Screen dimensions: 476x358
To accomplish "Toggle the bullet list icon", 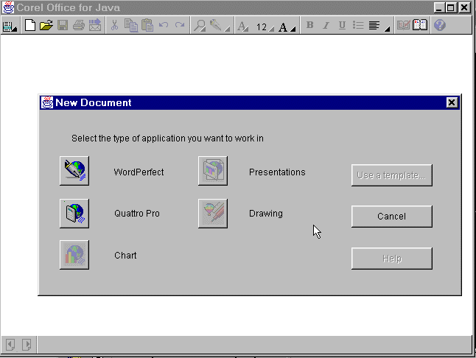I will [x=358, y=25].
